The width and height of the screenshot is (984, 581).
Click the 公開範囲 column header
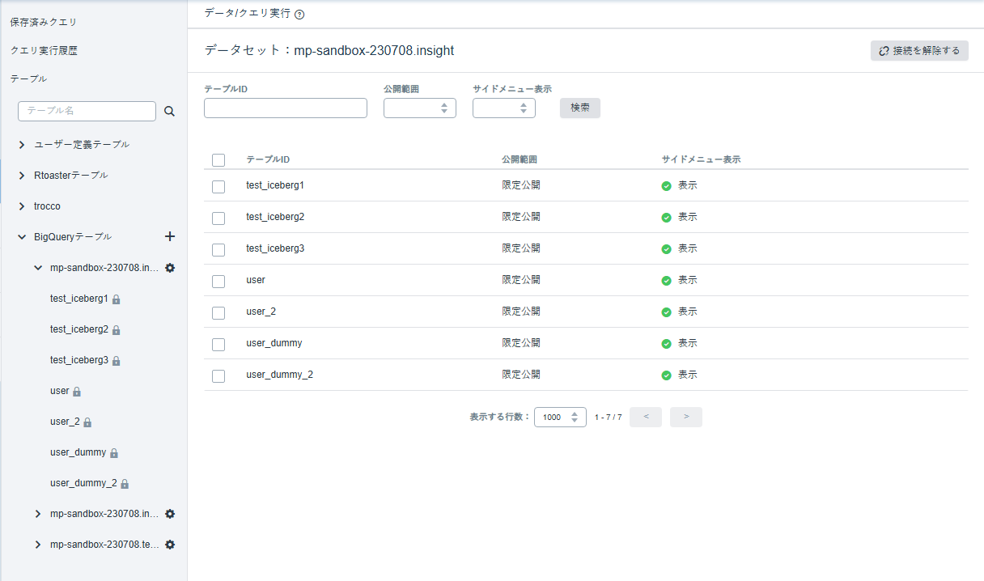tap(520, 159)
